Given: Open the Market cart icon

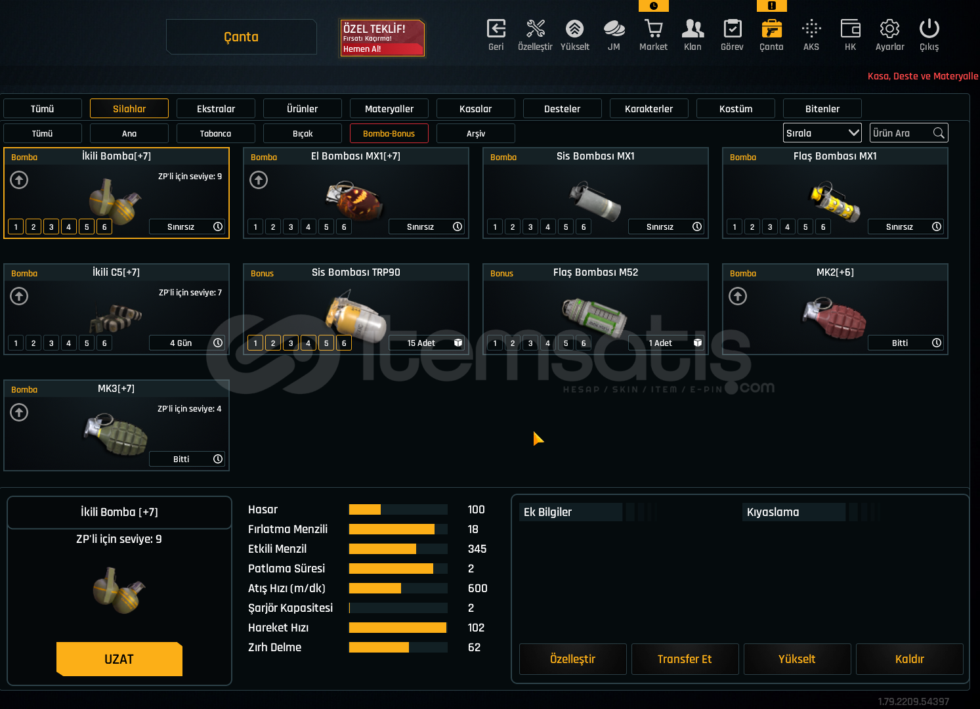Looking at the screenshot, I should click(x=653, y=30).
